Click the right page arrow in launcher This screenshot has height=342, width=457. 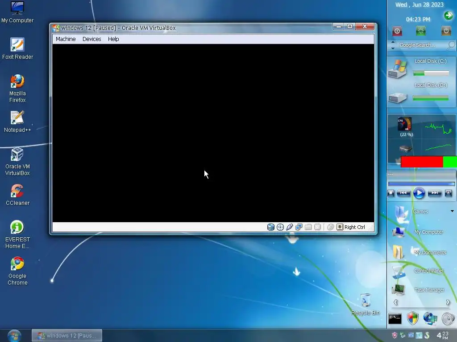(448, 302)
